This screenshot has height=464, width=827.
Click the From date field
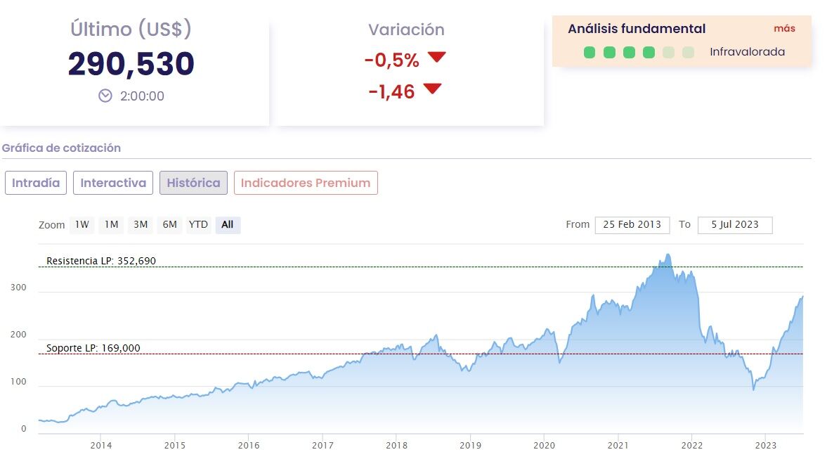coord(632,225)
